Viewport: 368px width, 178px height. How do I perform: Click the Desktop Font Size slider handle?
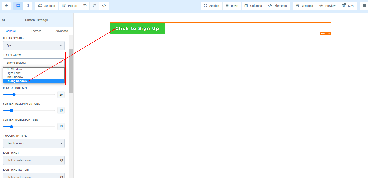point(14,95)
